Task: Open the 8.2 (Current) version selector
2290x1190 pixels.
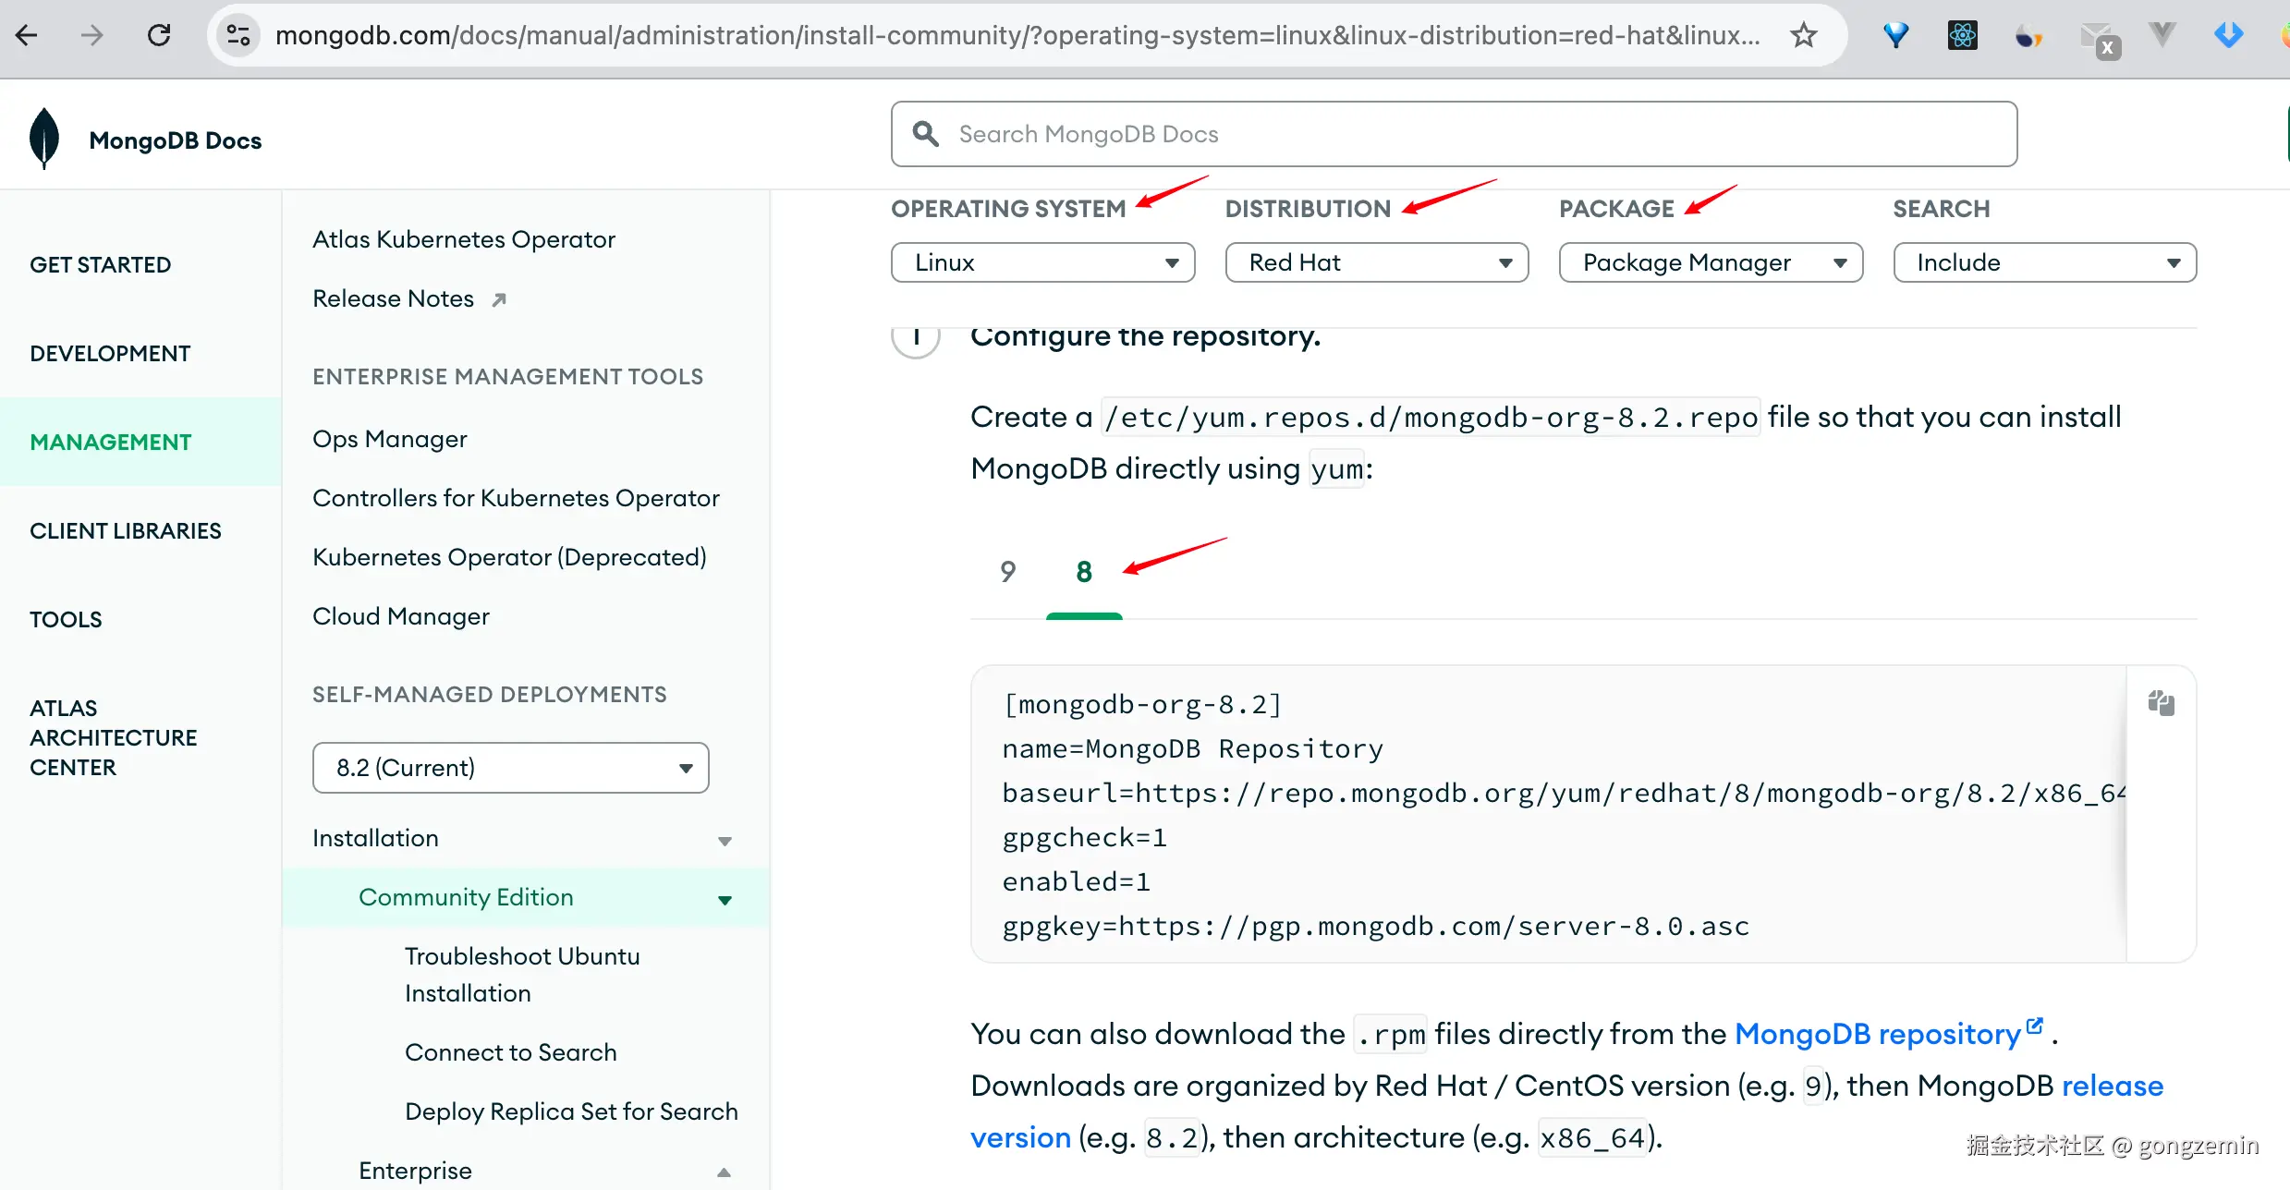Action: tap(510, 768)
